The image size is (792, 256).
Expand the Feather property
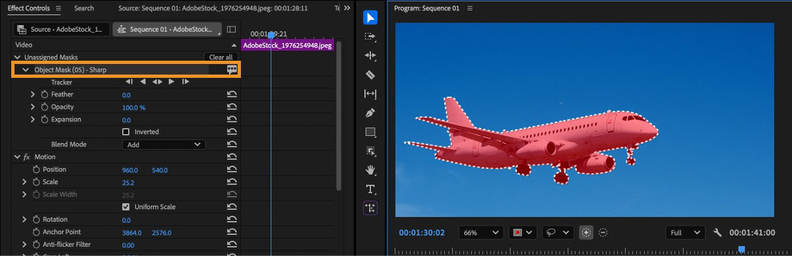tap(33, 95)
